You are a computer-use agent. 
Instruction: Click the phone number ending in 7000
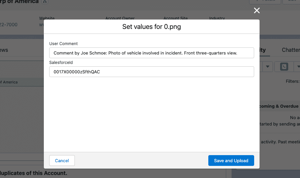[x=9, y=25]
